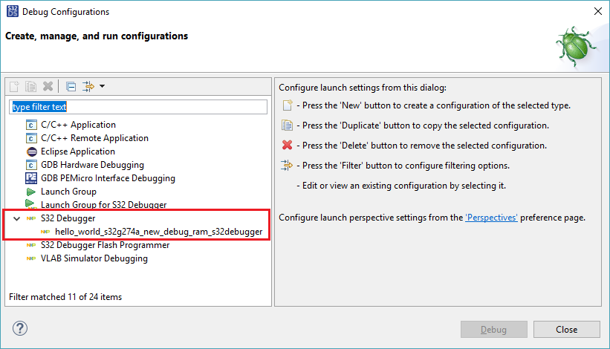Focus the 'type filter text' field

coord(137,107)
